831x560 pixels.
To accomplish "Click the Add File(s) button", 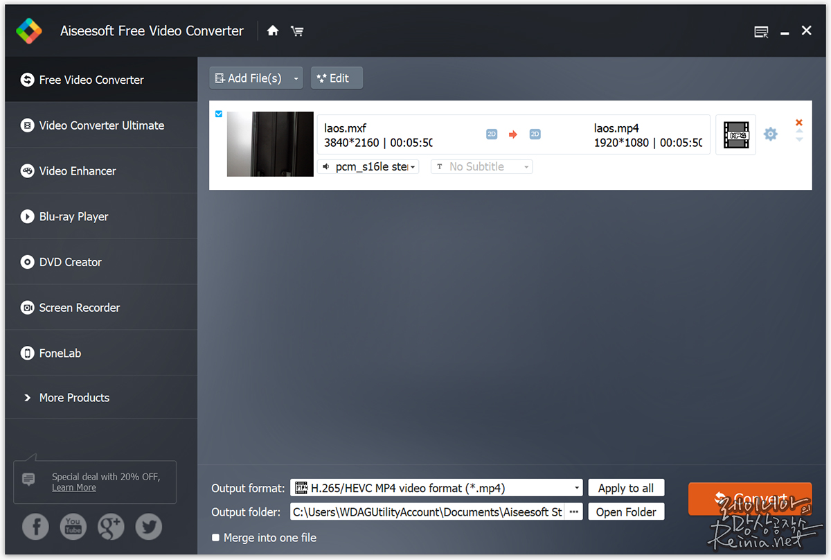I will pyautogui.click(x=249, y=78).
